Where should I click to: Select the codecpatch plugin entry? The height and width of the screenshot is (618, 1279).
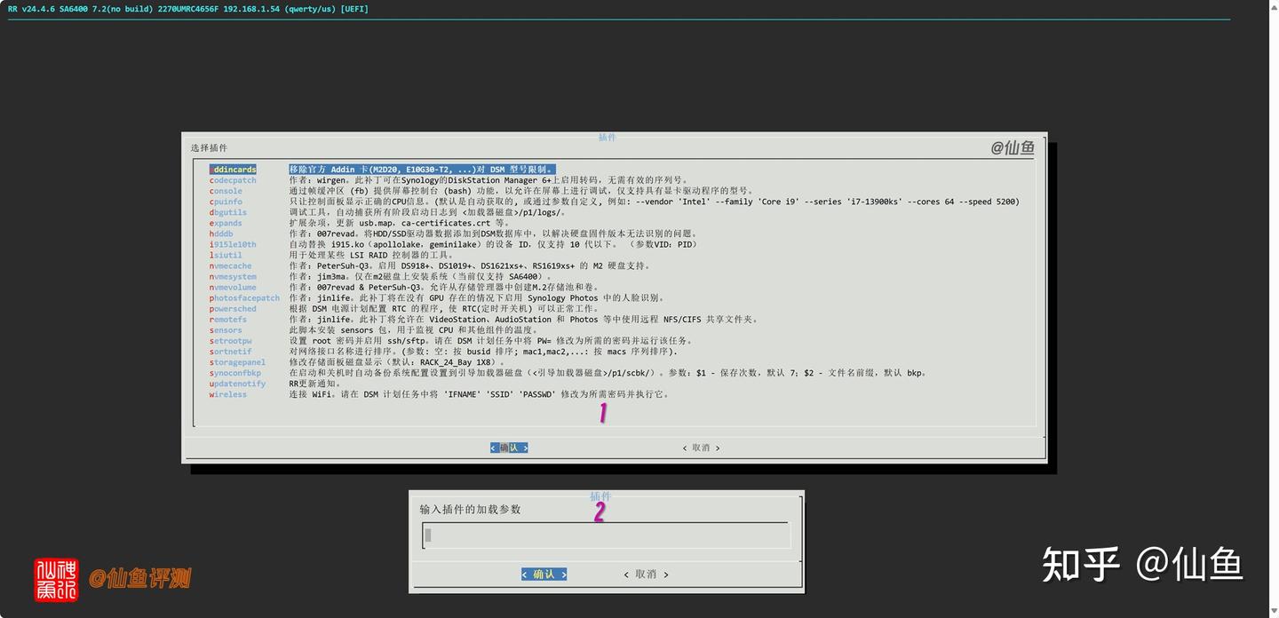pyautogui.click(x=449, y=180)
